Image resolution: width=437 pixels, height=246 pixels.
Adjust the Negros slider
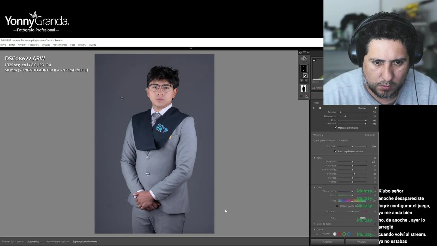pos(352,182)
